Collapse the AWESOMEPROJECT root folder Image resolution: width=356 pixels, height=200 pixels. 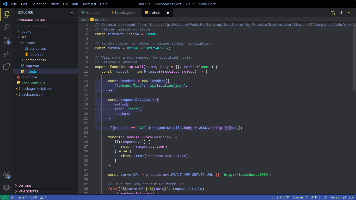click(46, 20)
